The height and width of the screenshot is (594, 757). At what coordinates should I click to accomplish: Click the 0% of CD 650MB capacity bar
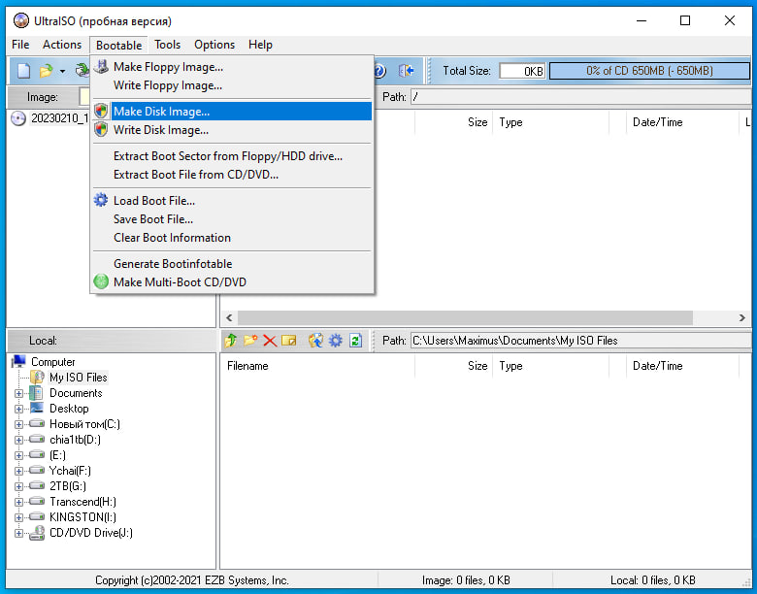pos(649,71)
